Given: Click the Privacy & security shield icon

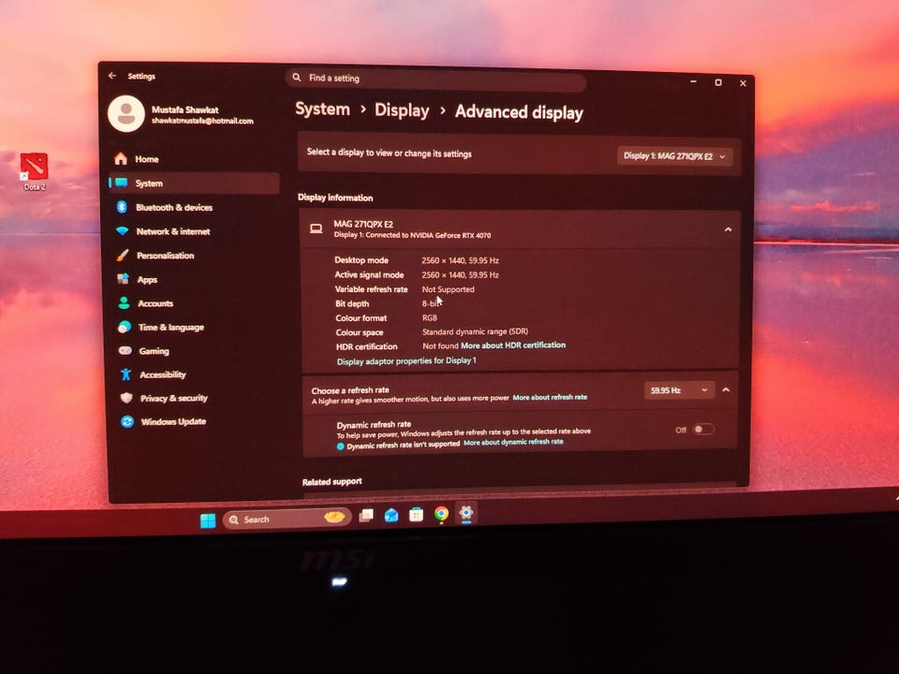Looking at the screenshot, I should [x=126, y=398].
